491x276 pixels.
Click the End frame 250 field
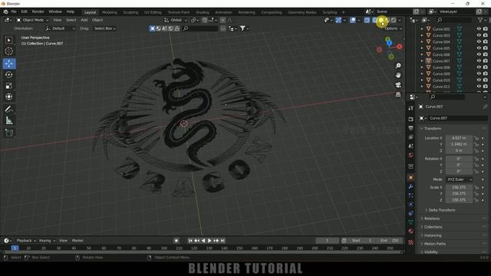390,241
